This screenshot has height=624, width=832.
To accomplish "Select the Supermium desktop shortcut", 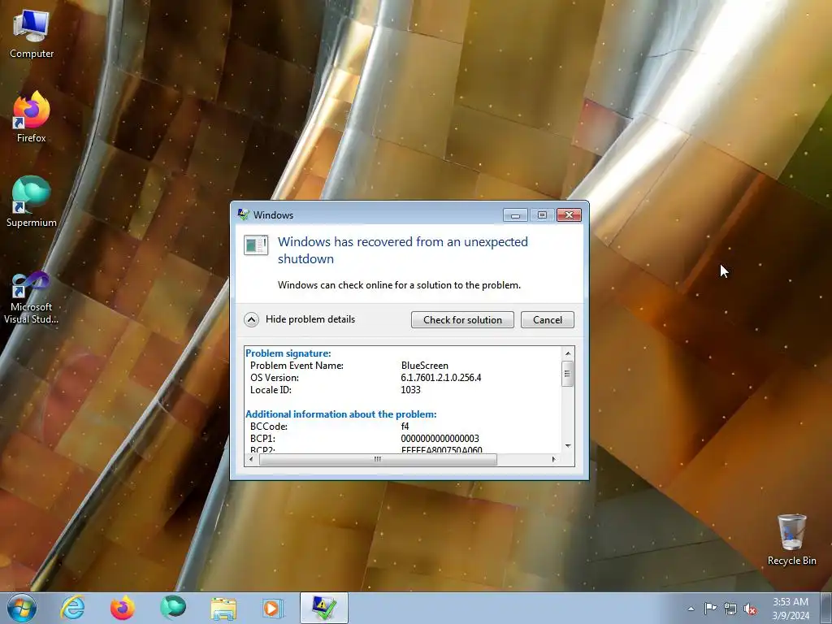I will coord(32,201).
